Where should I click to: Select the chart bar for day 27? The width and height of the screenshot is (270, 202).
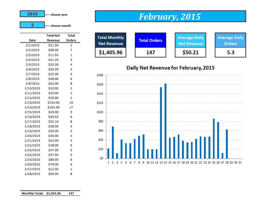(x=222, y=156)
